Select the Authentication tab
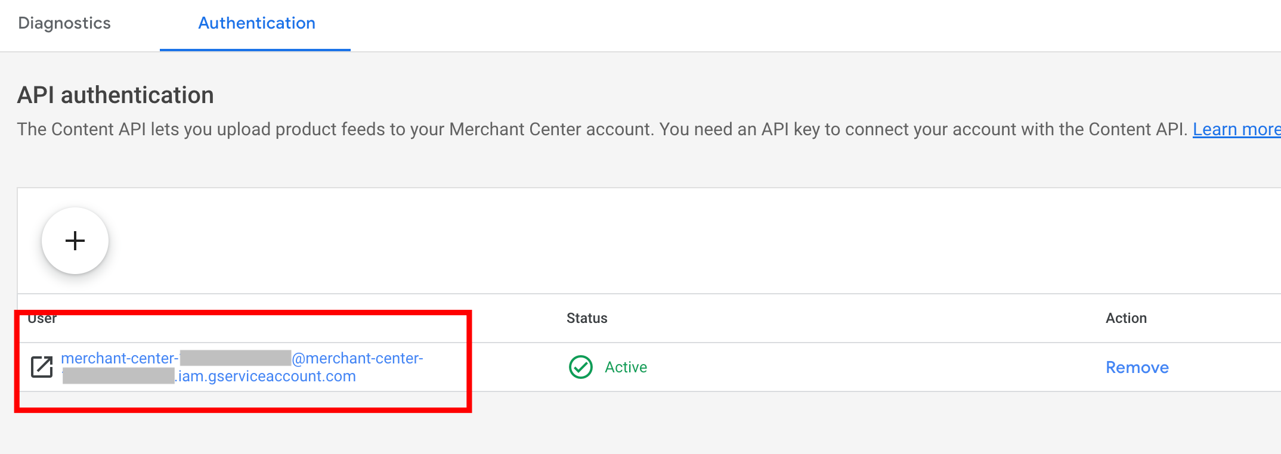This screenshot has height=454, width=1281. click(x=256, y=23)
